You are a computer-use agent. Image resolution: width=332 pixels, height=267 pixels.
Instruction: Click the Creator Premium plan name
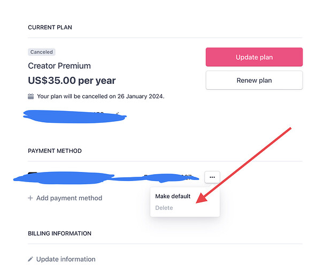(59, 66)
